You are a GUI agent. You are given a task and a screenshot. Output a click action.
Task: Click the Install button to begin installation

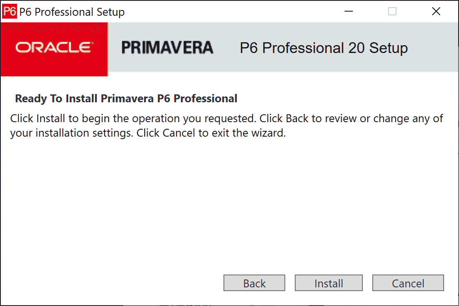point(328,283)
